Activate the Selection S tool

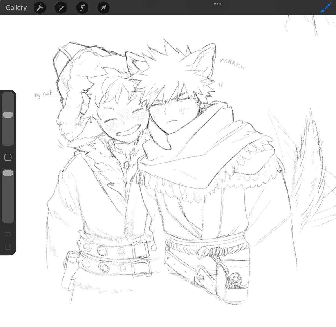point(82,8)
